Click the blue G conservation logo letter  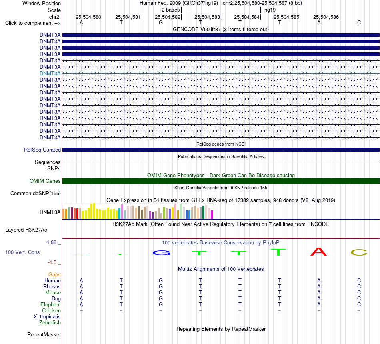pos(162,253)
